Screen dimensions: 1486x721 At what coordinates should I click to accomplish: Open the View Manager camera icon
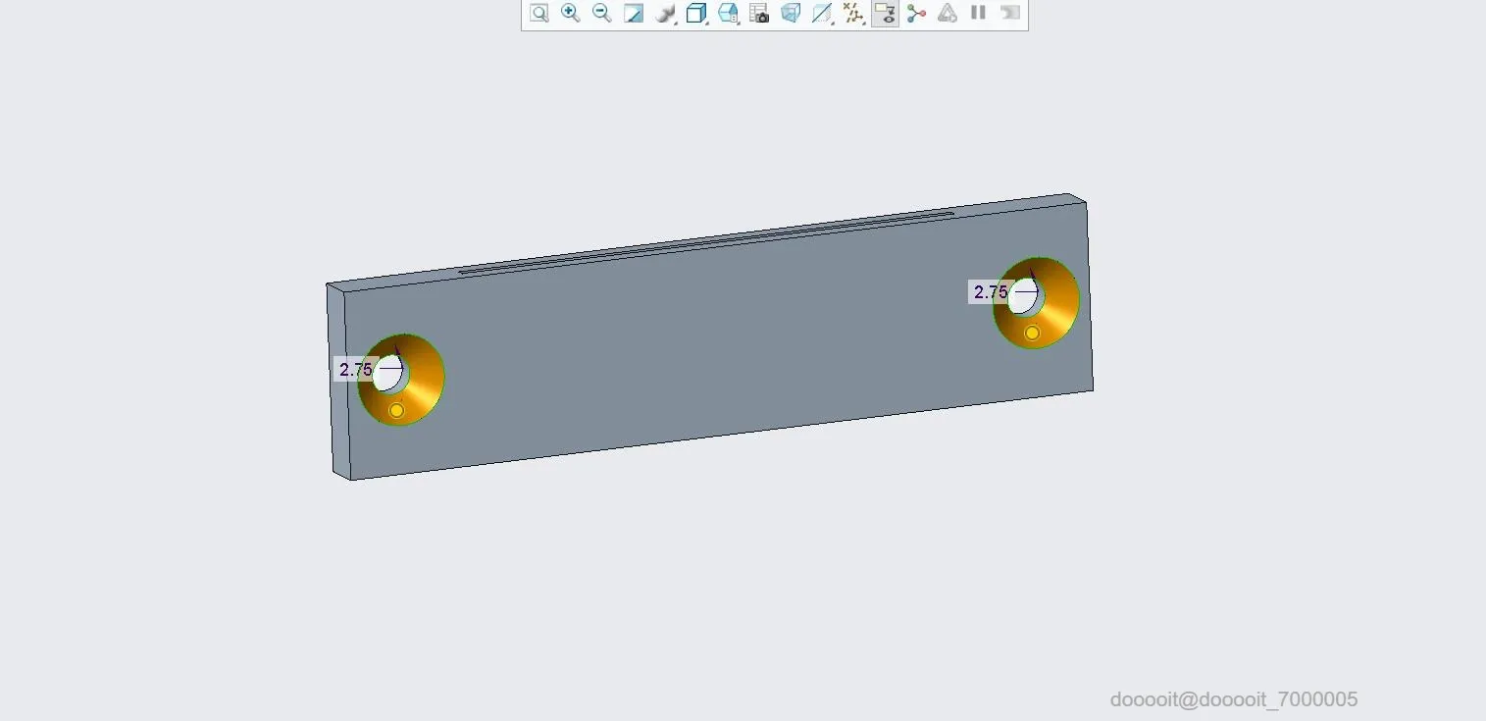pos(758,13)
